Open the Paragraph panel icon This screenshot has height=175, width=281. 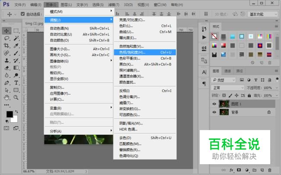pyautogui.click(x=204, y=84)
